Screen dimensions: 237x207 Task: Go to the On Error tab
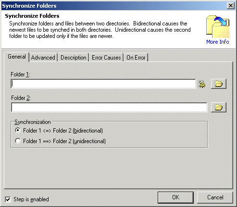coord(136,58)
